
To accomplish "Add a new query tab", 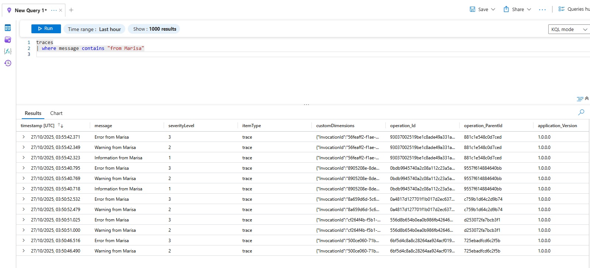I will (x=71, y=10).
